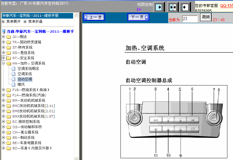
Task: Click the tree panel scroll up arrow
Action: pos(76,15)
